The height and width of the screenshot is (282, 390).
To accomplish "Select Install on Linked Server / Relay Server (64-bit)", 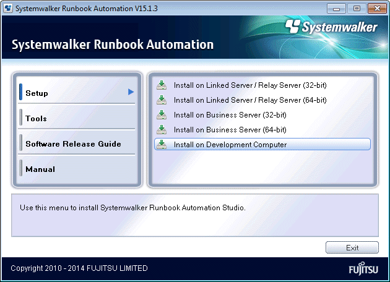I will tap(262, 100).
